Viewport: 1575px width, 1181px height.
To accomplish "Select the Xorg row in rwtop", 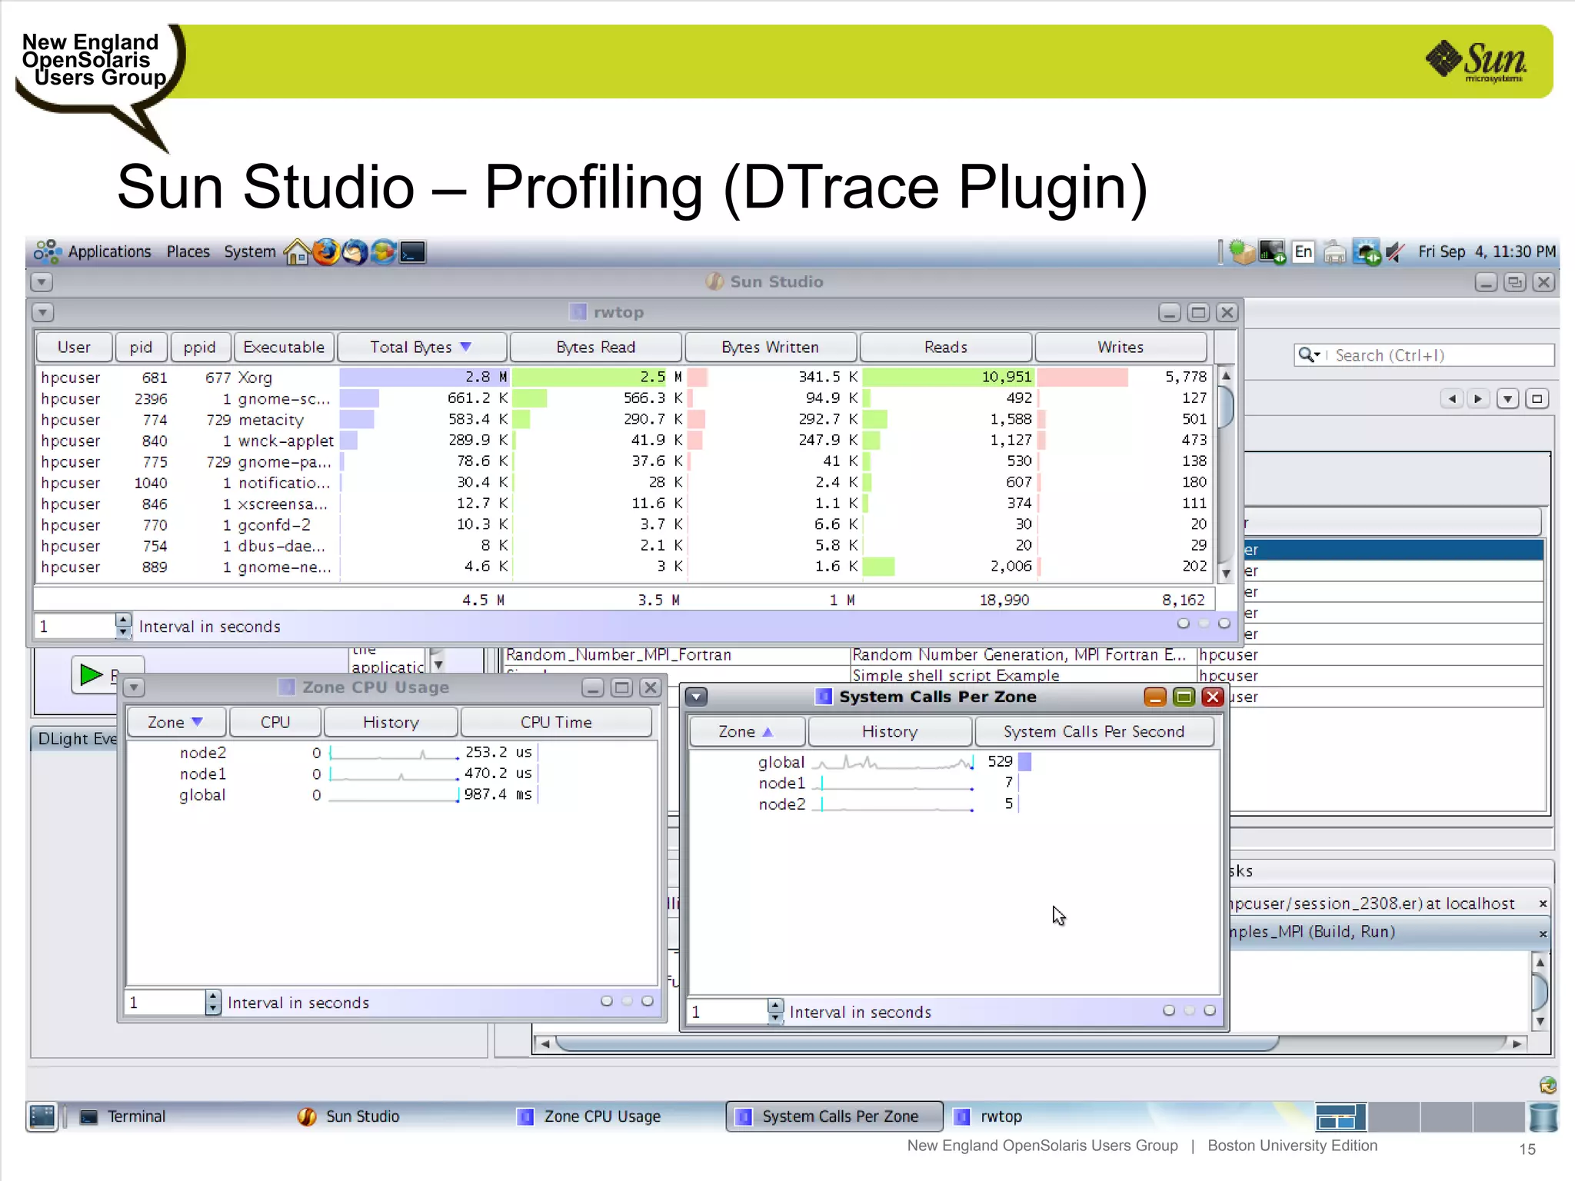I will 624,377.
